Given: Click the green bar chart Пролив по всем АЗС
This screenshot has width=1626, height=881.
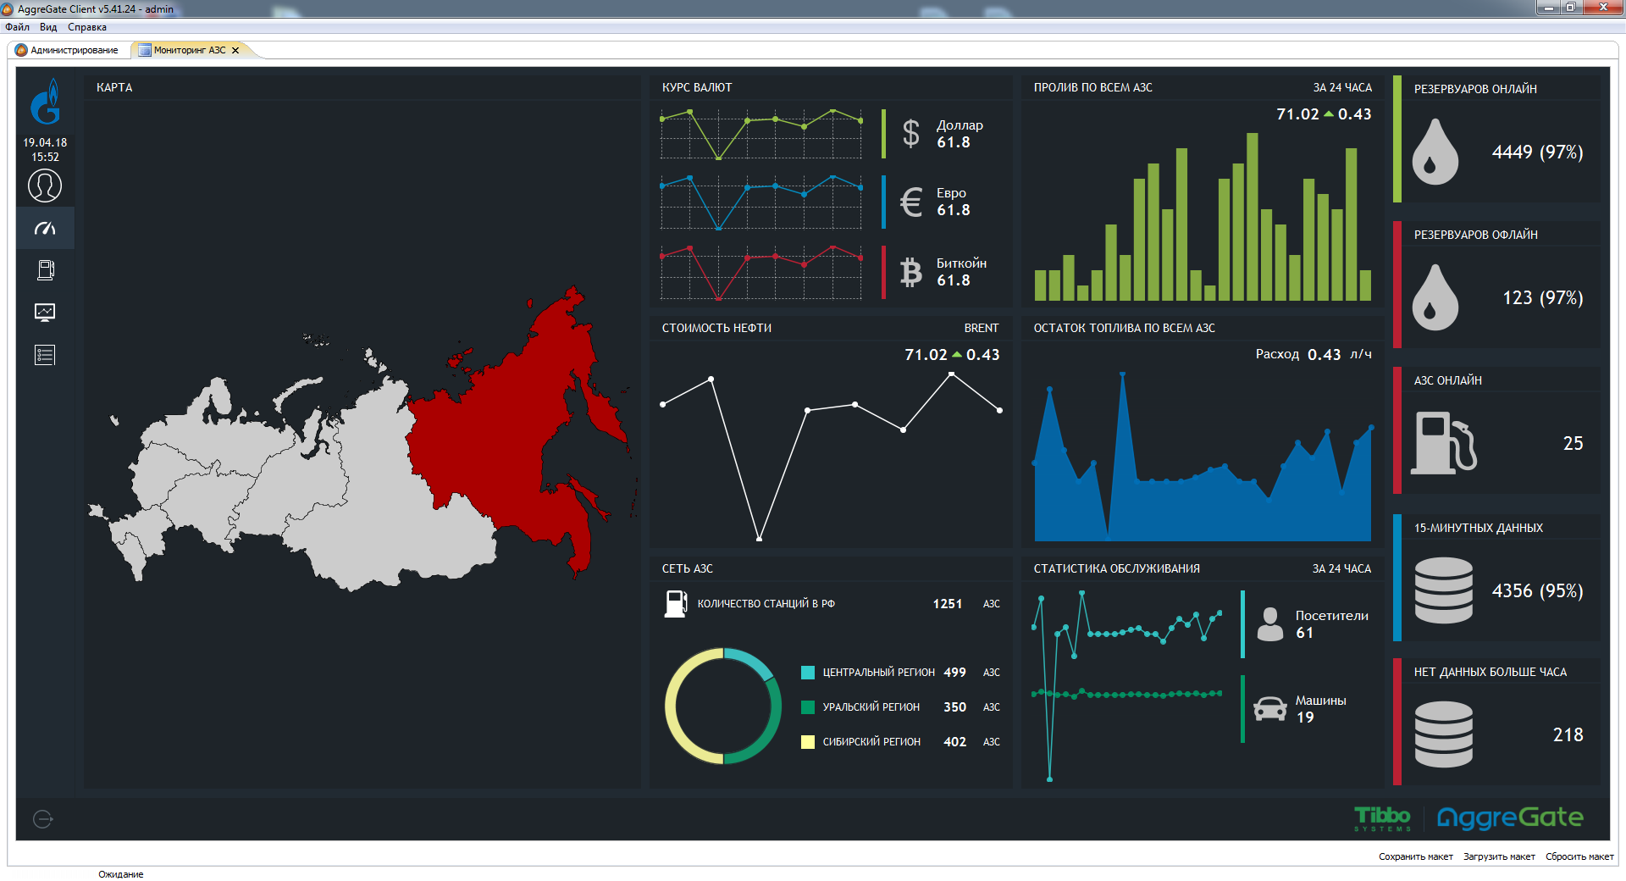Looking at the screenshot, I should click(x=1203, y=216).
